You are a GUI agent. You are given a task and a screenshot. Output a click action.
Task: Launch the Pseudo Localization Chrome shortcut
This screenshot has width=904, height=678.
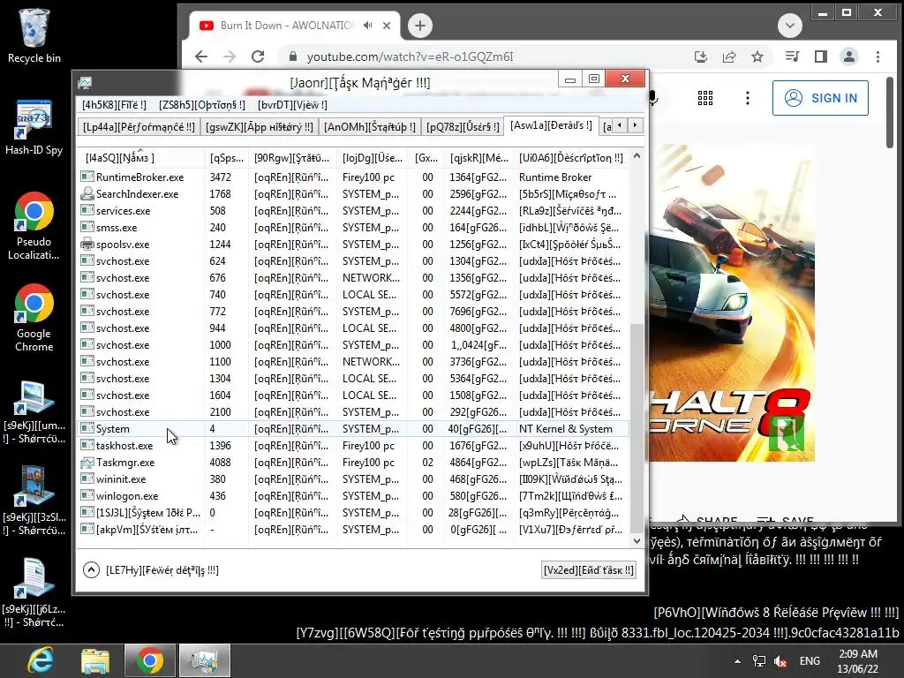34,225
